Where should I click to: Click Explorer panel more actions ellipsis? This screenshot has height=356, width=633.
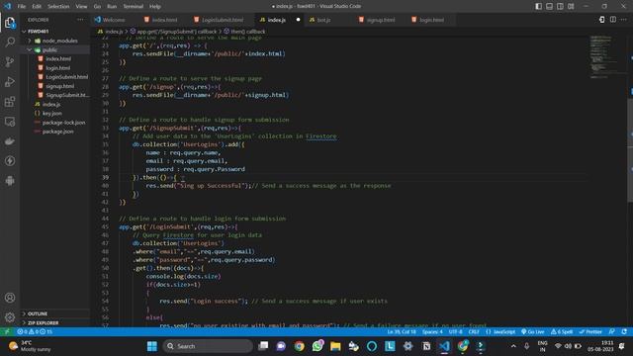tap(80, 20)
